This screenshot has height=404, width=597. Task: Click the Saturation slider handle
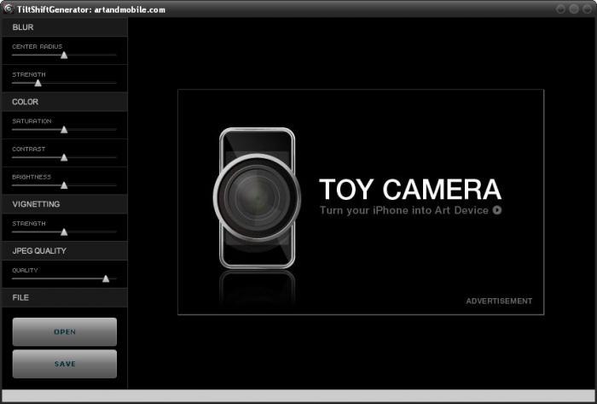[64, 130]
